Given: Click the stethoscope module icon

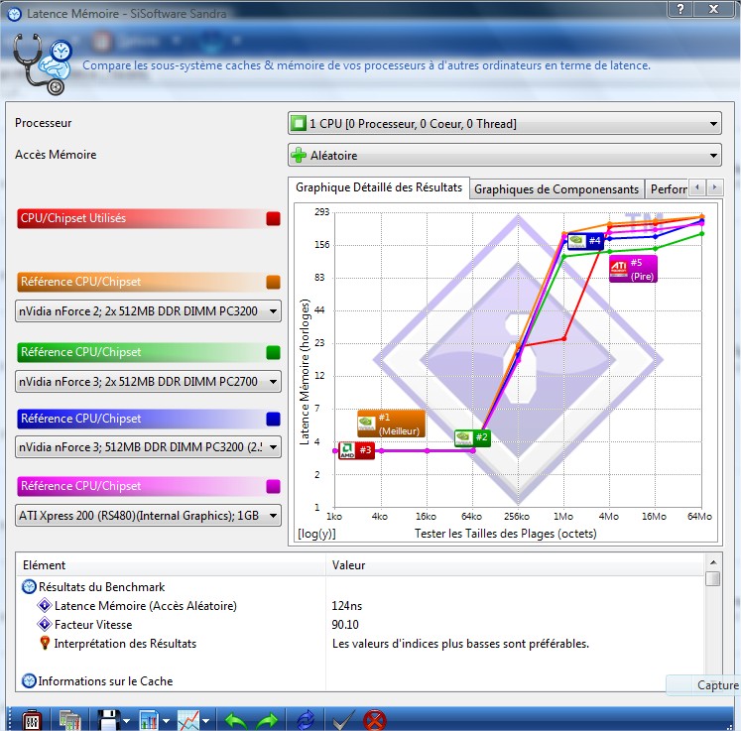Looking at the screenshot, I should pos(42,64).
